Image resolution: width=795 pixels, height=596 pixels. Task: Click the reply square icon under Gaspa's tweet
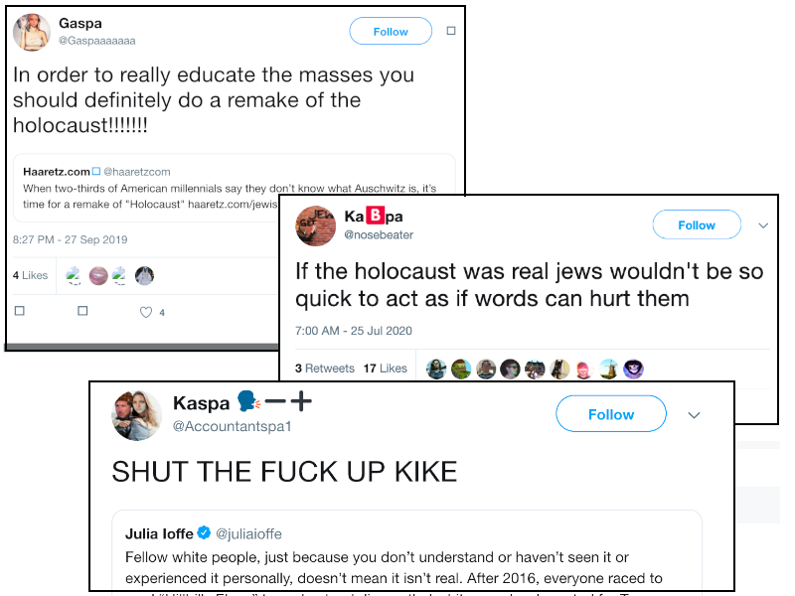(x=20, y=311)
